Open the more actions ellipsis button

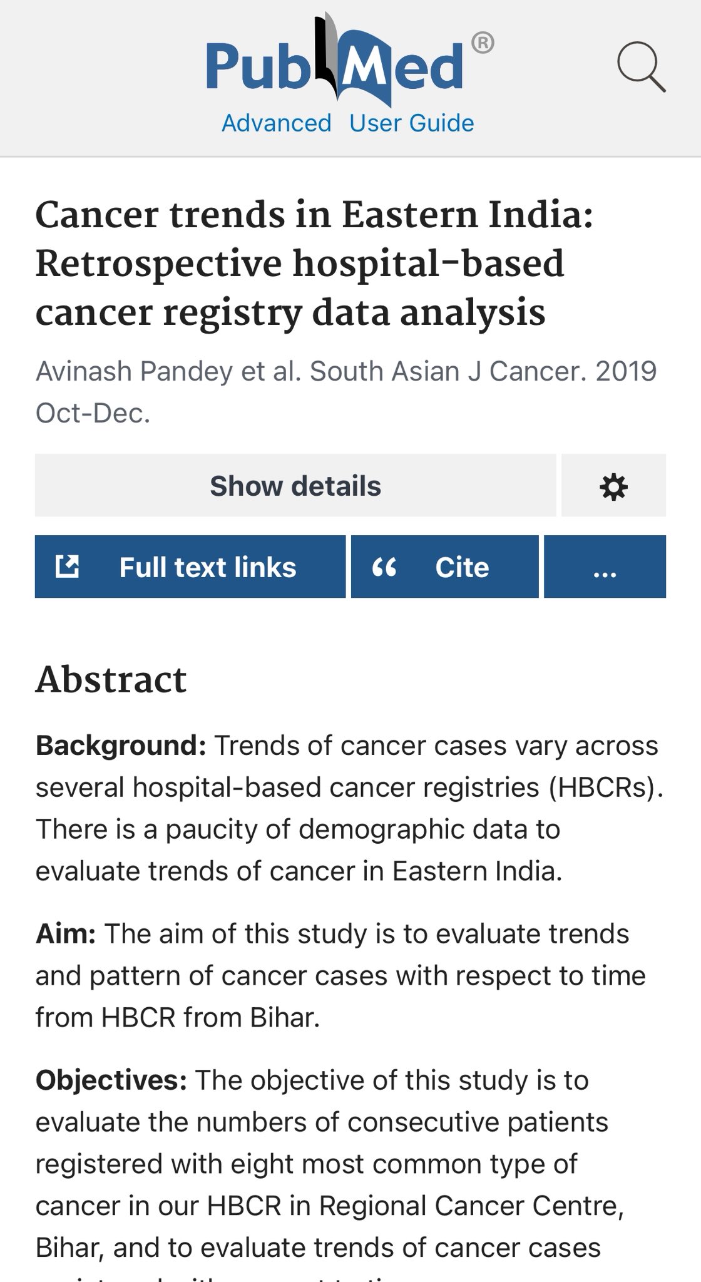(x=605, y=567)
